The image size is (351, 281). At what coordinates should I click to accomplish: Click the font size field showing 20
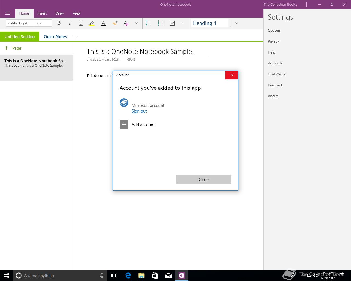coord(43,23)
